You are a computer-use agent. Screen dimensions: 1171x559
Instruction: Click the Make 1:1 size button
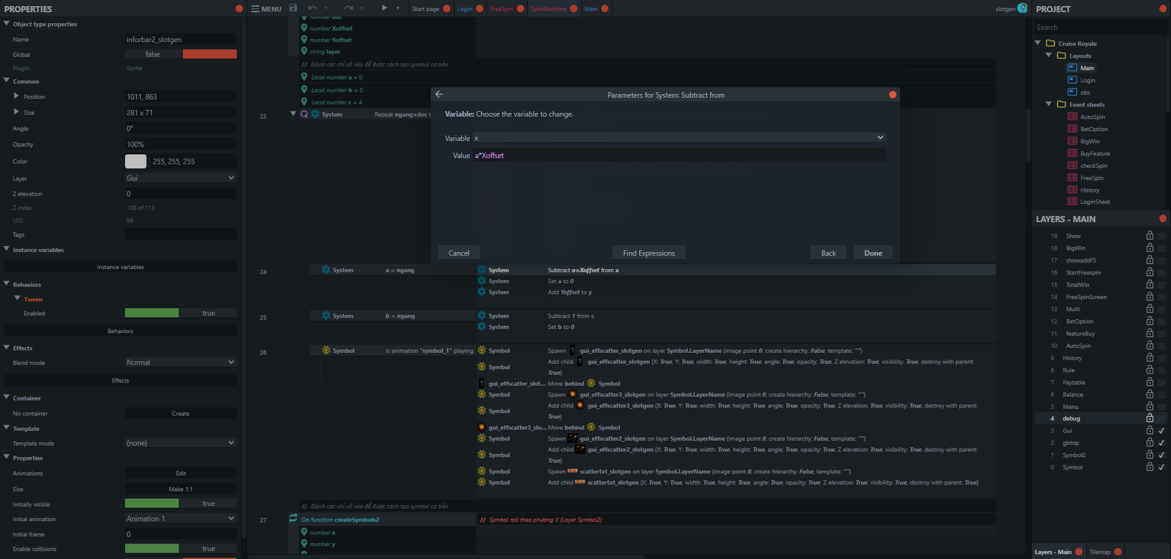[x=181, y=489]
